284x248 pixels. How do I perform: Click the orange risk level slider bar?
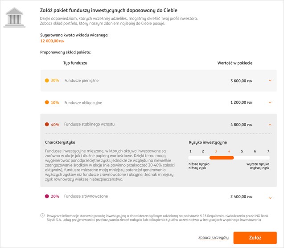222,158
